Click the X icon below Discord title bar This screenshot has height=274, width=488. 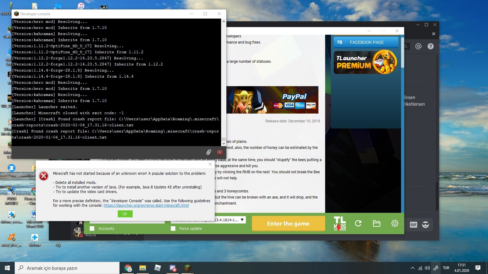434,34
